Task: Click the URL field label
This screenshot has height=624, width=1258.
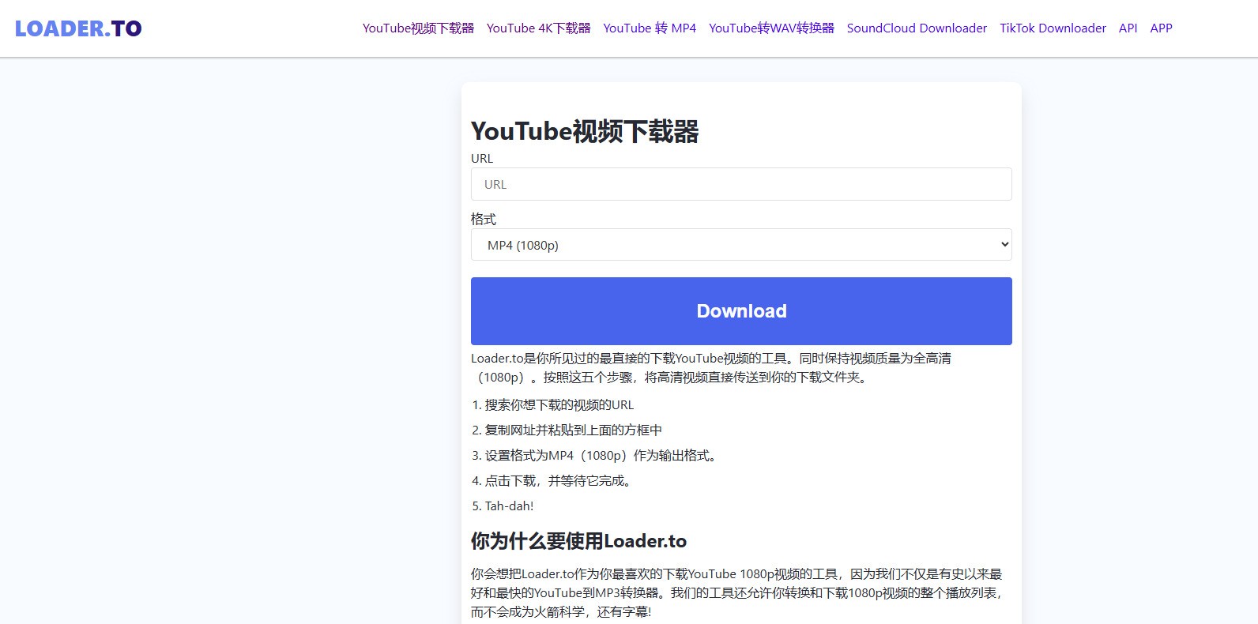Action: [x=482, y=159]
